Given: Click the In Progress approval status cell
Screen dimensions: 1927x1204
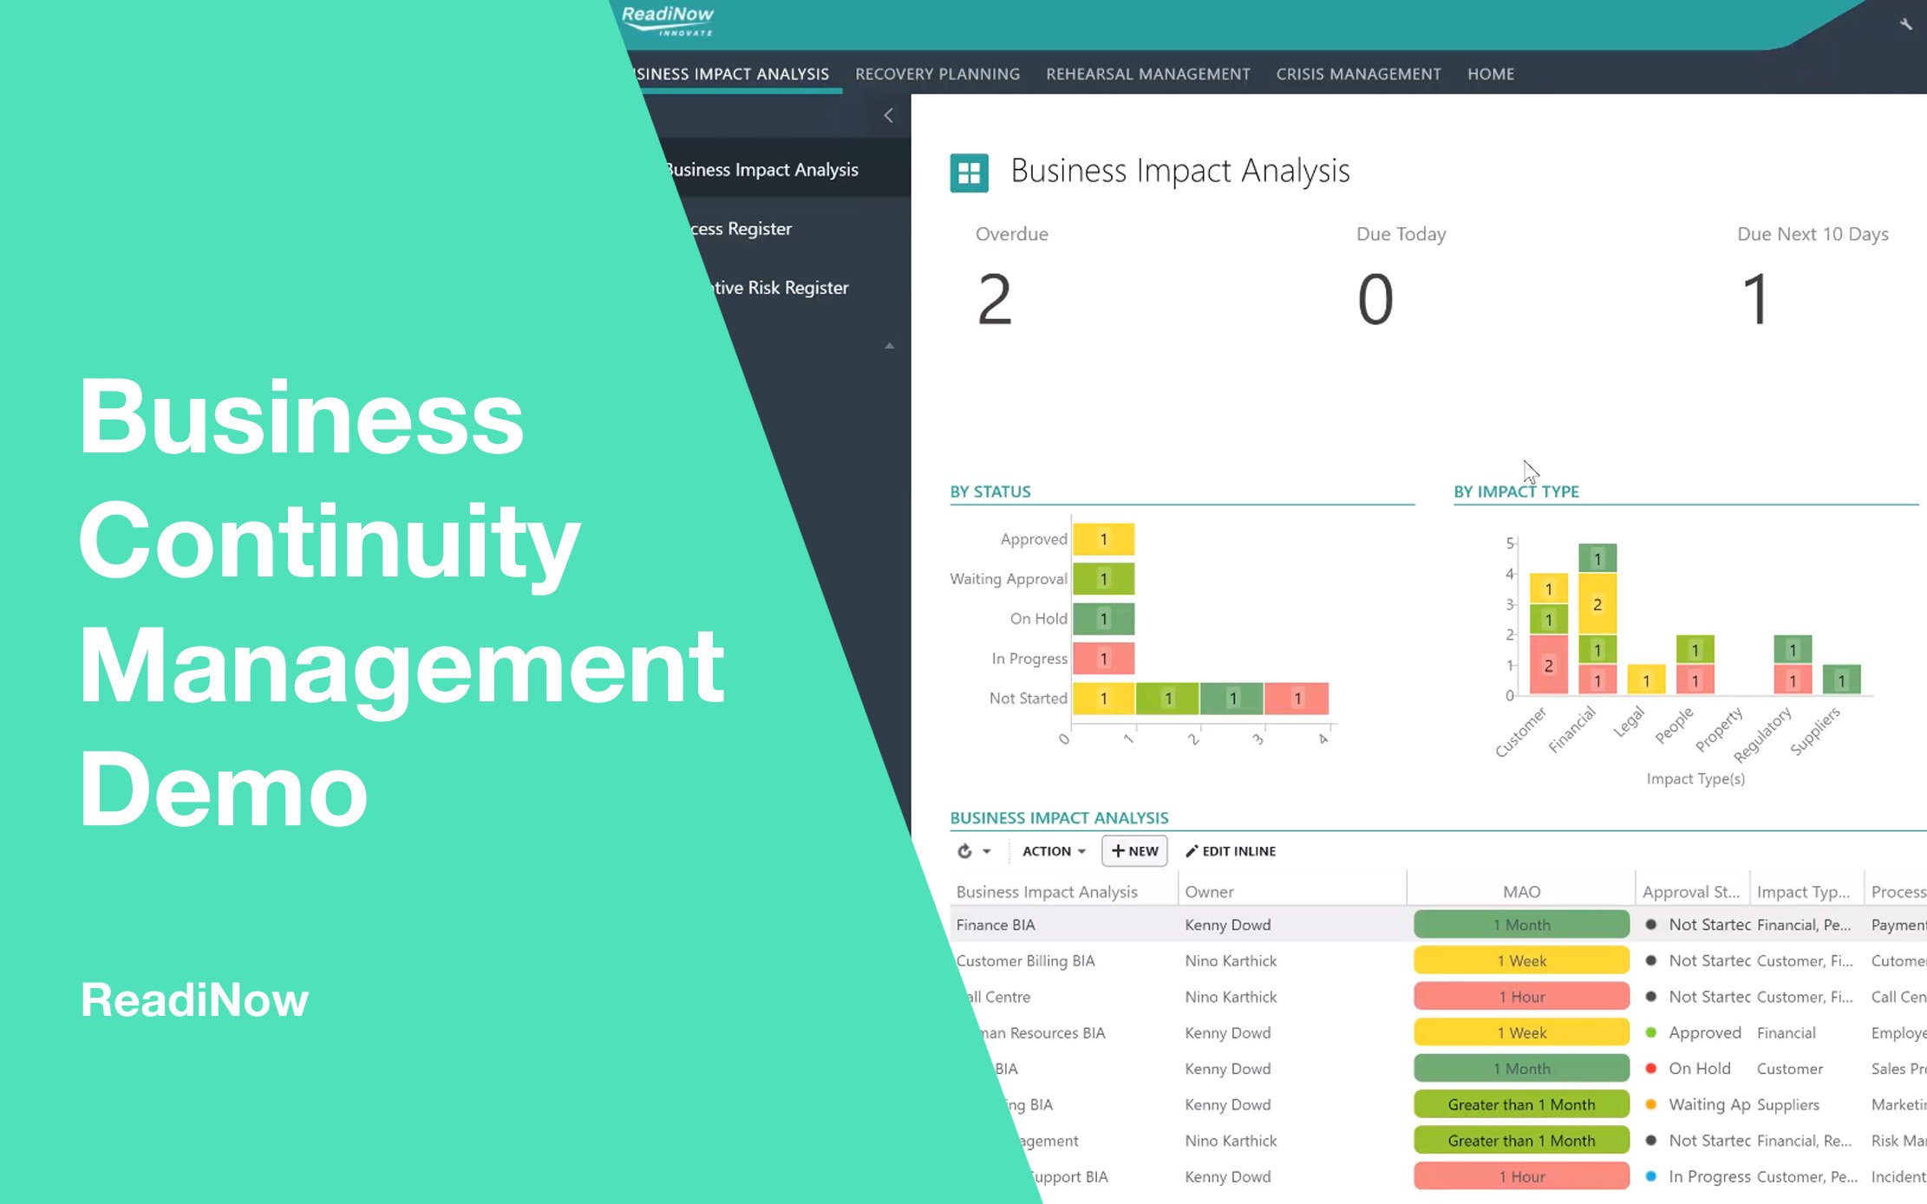Looking at the screenshot, I should [x=1709, y=1177].
